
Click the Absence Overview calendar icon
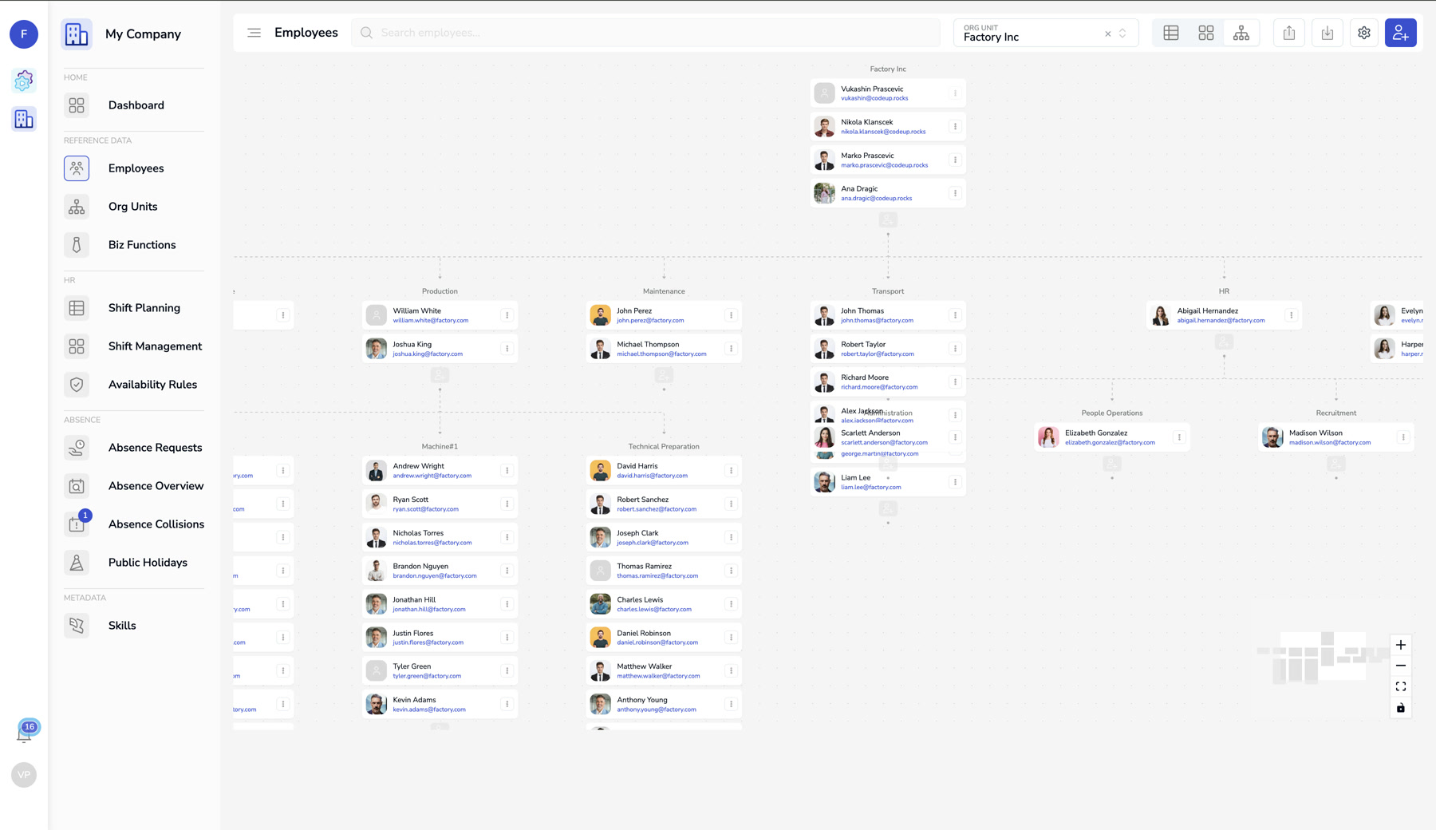77,486
